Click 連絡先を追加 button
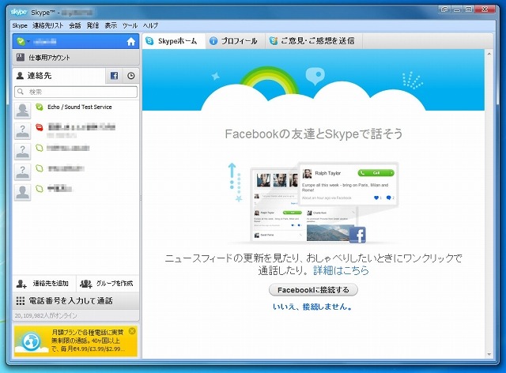The image size is (506, 373). tap(44, 284)
